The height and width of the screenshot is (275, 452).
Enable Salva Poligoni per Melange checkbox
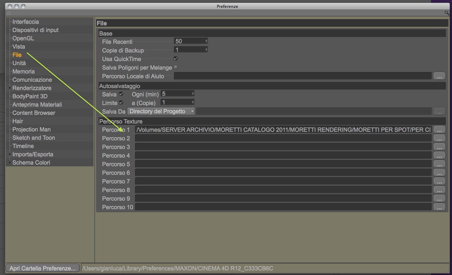pyautogui.click(x=176, y=67)
